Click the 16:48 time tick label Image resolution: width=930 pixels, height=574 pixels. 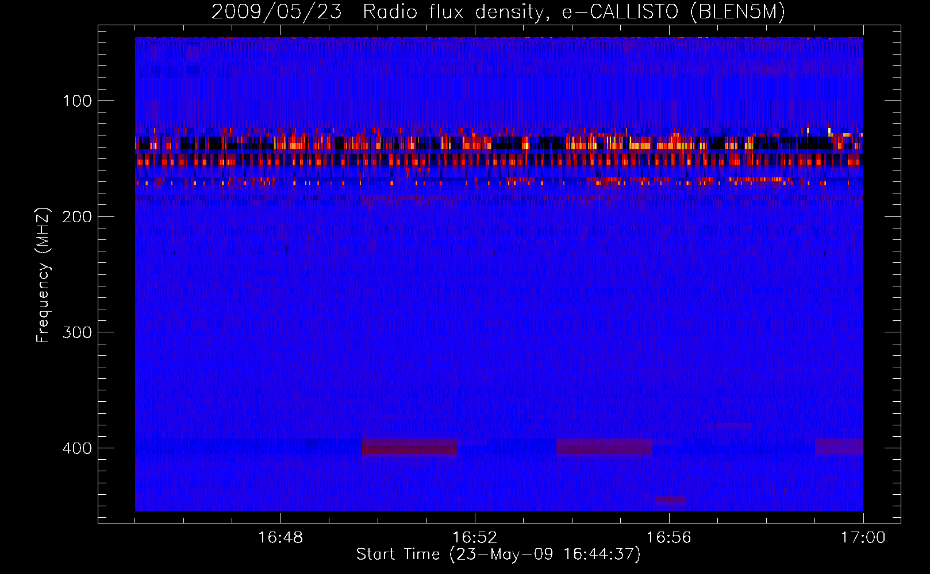tap(280, 538)
